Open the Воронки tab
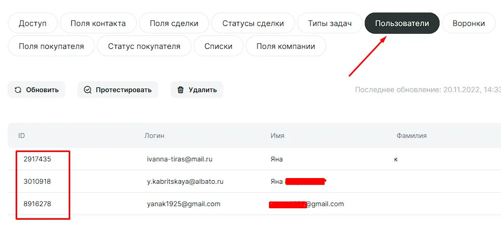Screen dimensions: 501x239 coord(468,23)
